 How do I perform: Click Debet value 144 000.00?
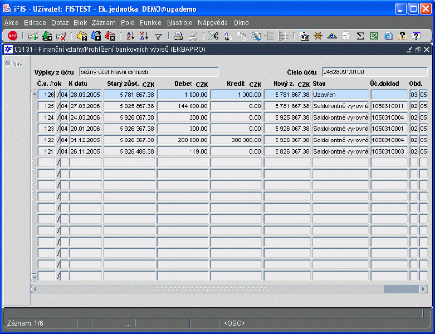(183, 106)
